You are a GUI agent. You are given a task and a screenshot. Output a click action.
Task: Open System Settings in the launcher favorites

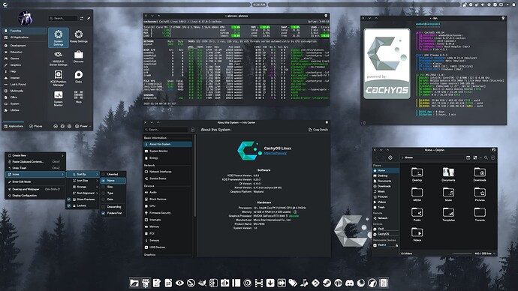(x=58, y=37)
